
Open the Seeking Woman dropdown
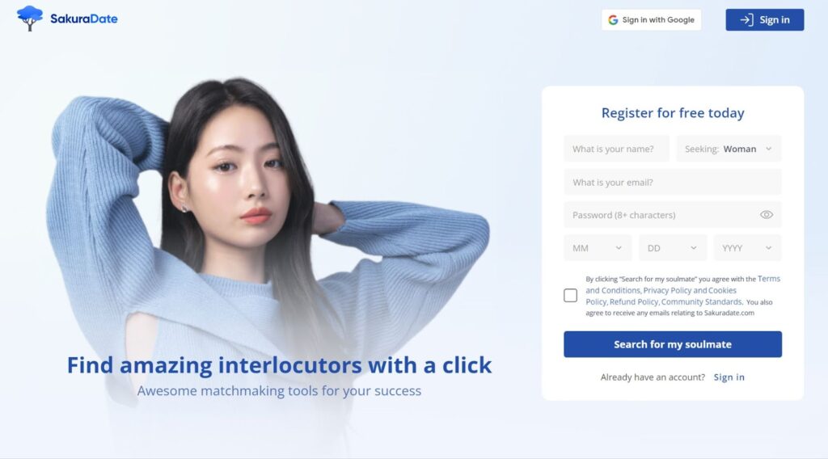[x=729, y=149]
